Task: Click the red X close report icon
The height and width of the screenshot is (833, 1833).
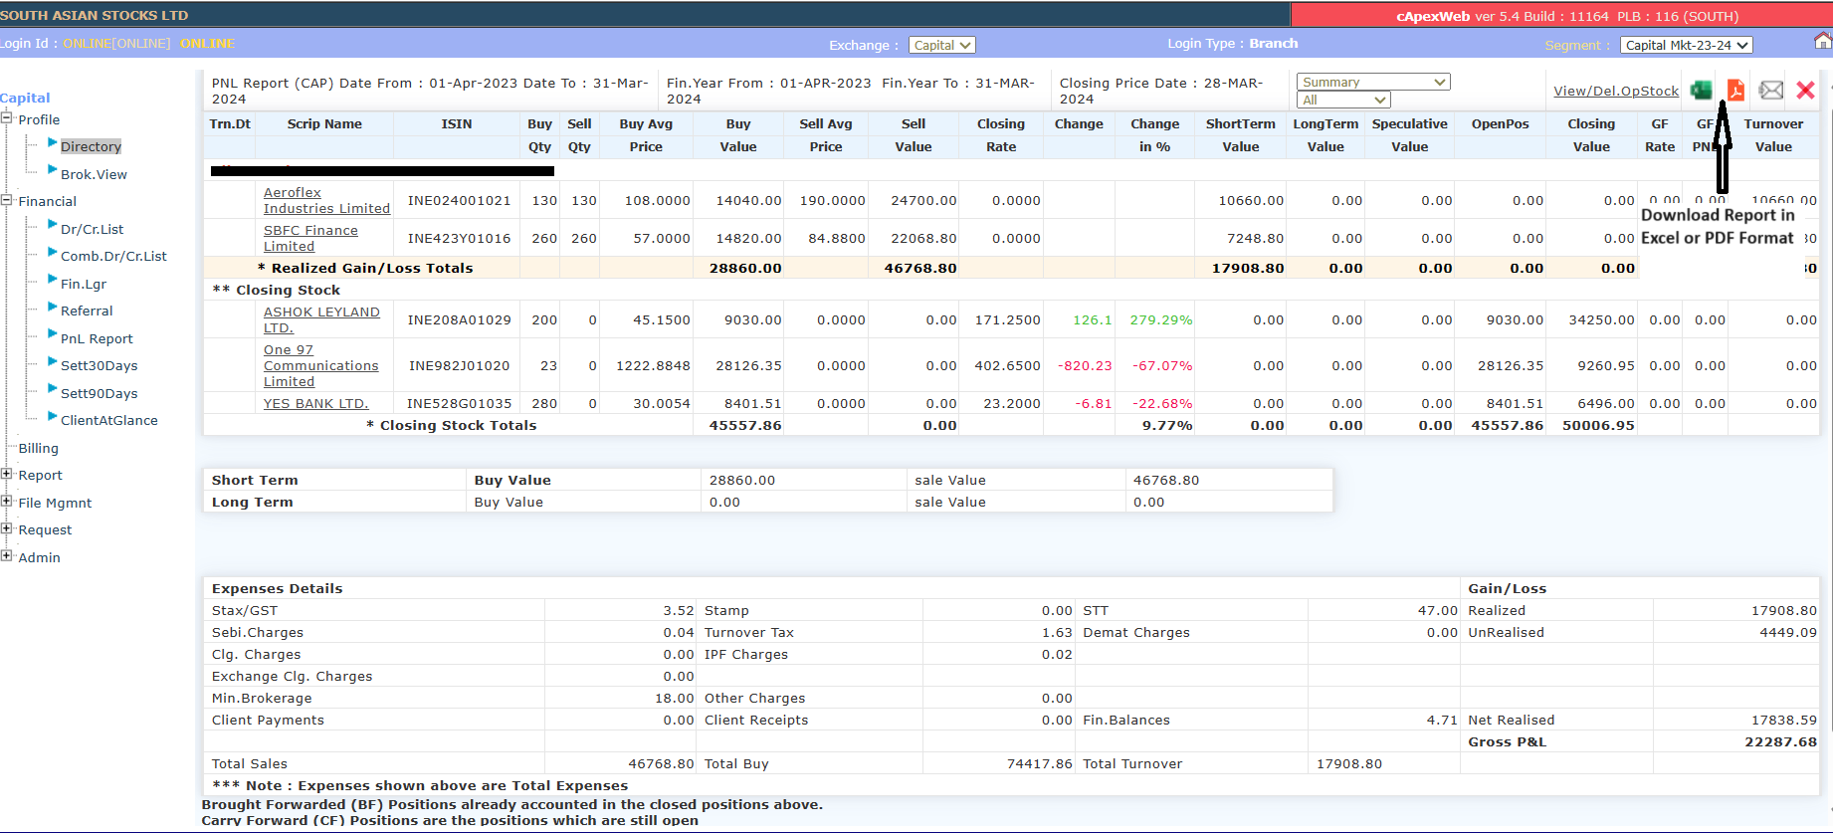Action: click(1805, 91)
